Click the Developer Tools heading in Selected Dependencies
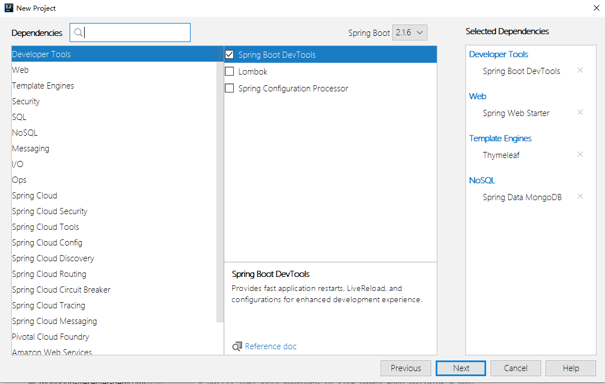Image resolution: width=605 pixels, height=384 pixels. [498, 54]
